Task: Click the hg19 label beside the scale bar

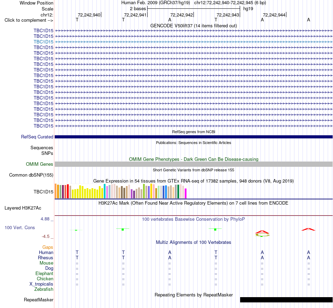Action: point(248,9)
